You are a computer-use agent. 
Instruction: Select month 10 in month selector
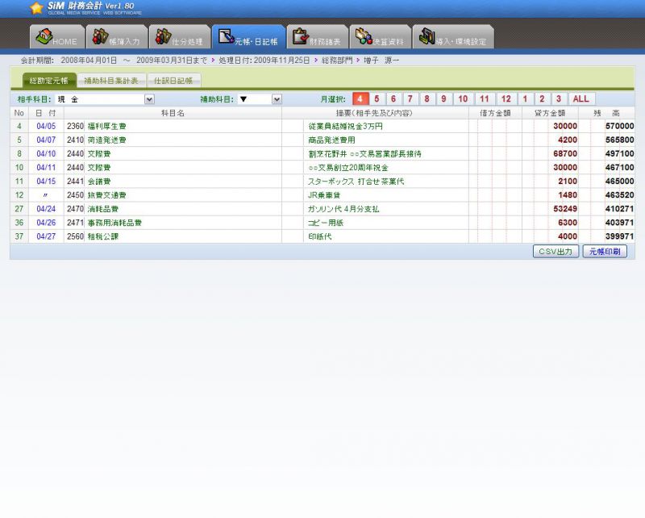click(462, 99)
